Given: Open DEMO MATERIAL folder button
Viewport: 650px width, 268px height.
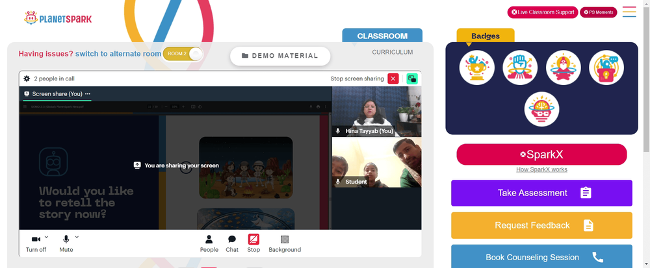Looking at the screenshot, I should (280, 56).
